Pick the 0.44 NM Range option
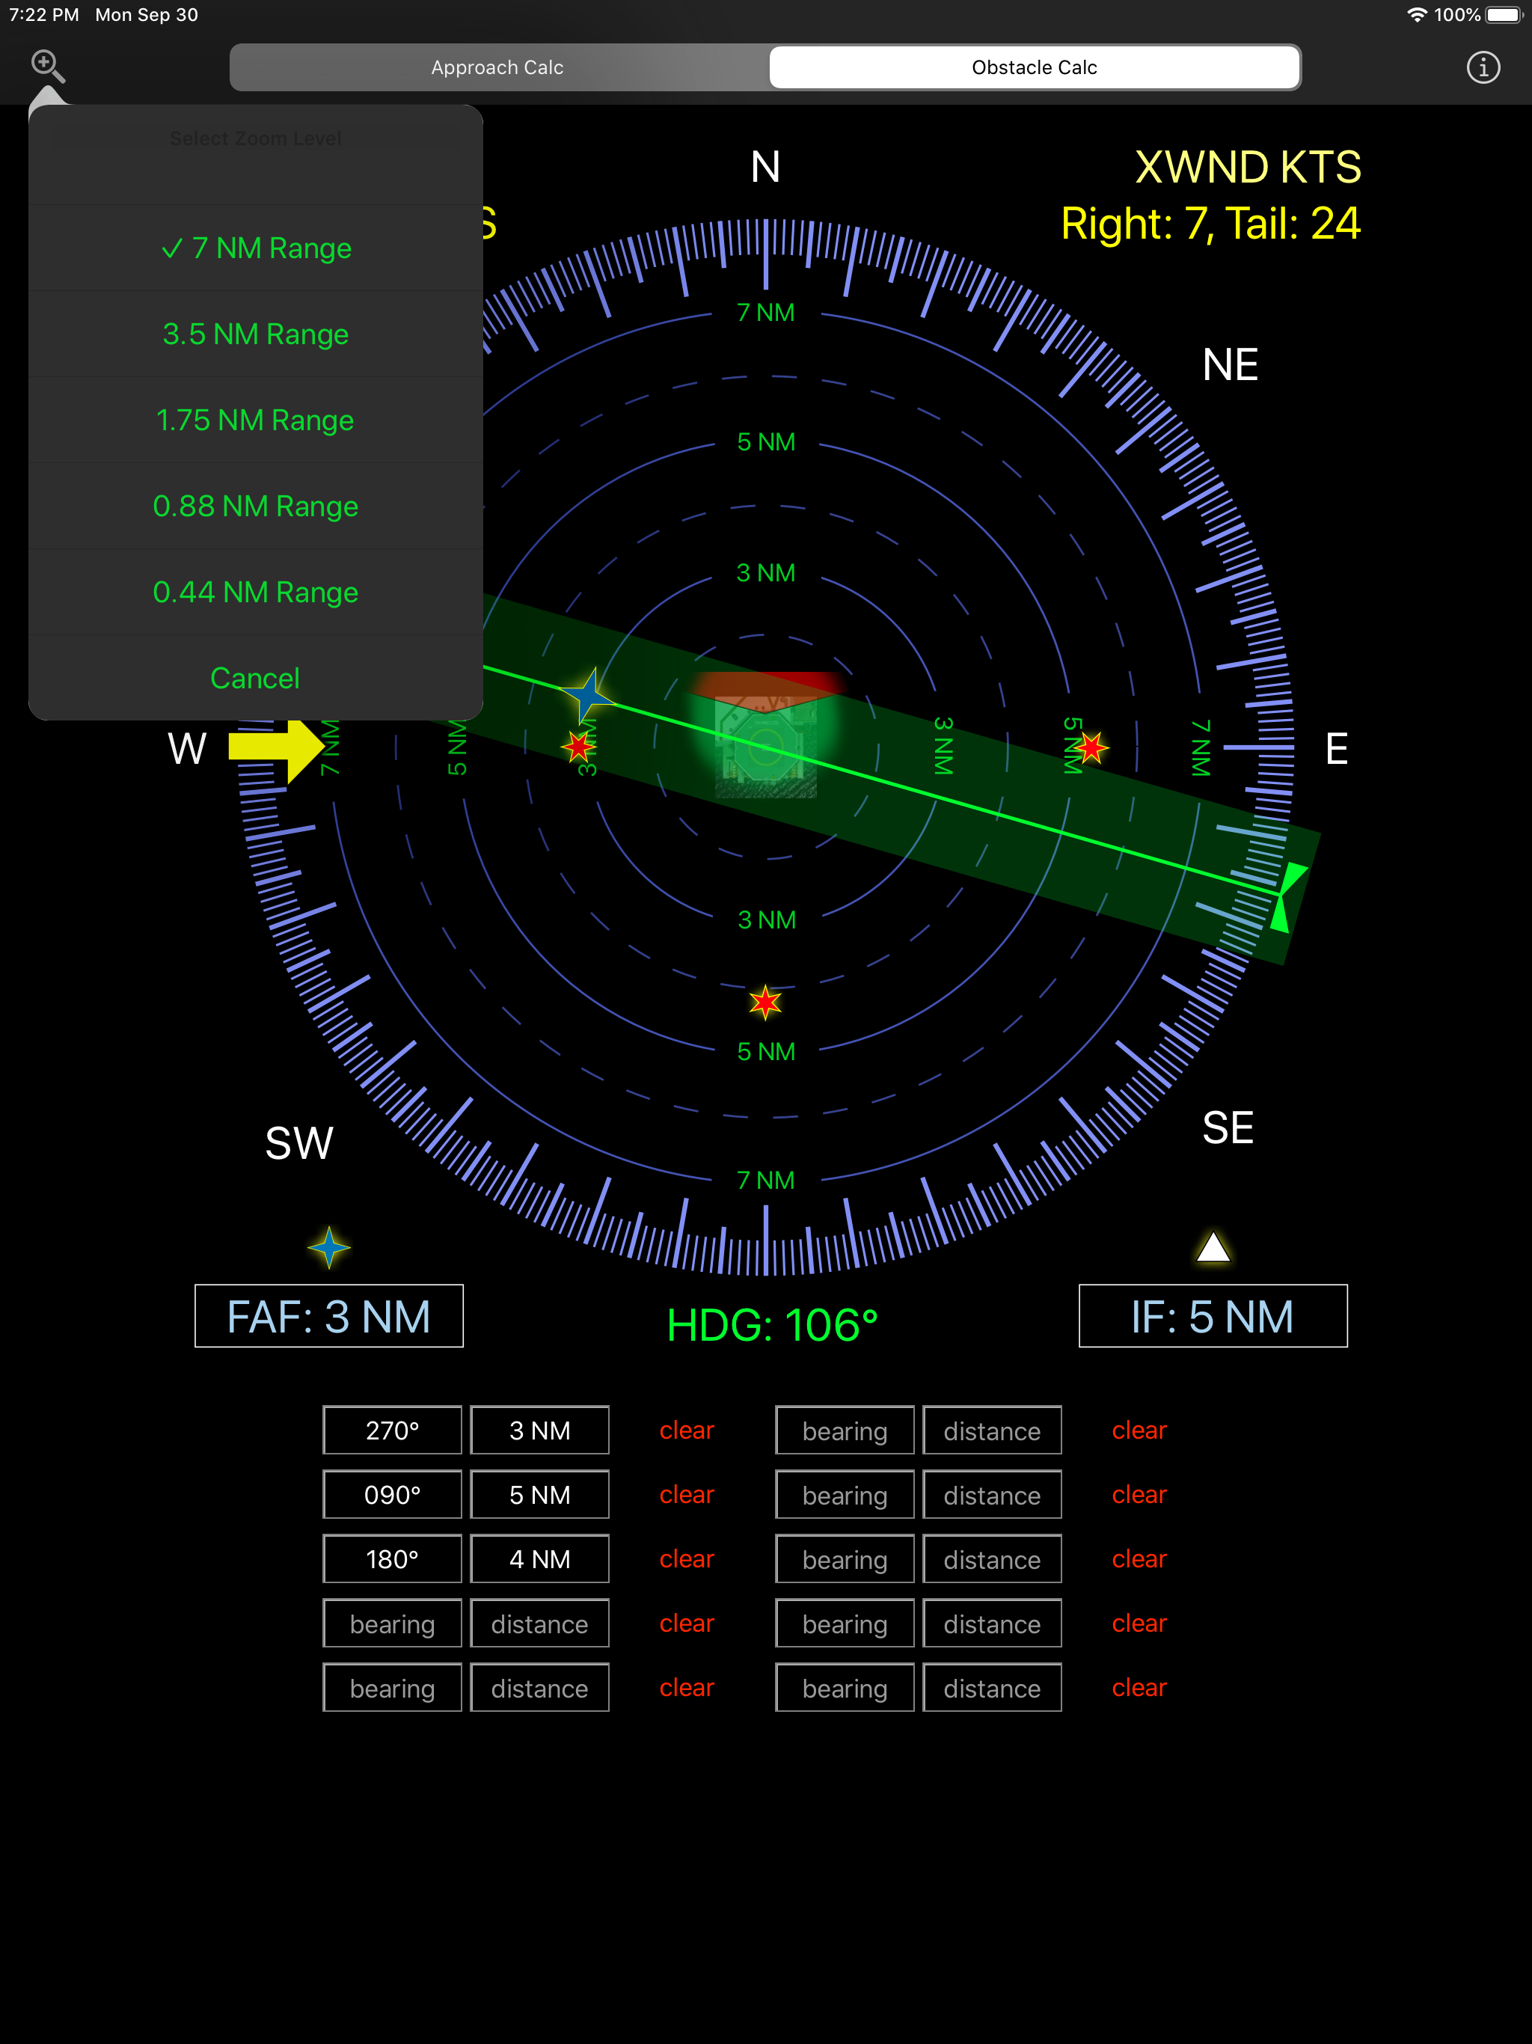The height and width of the screenshot is (2044, 1532). 256,593
